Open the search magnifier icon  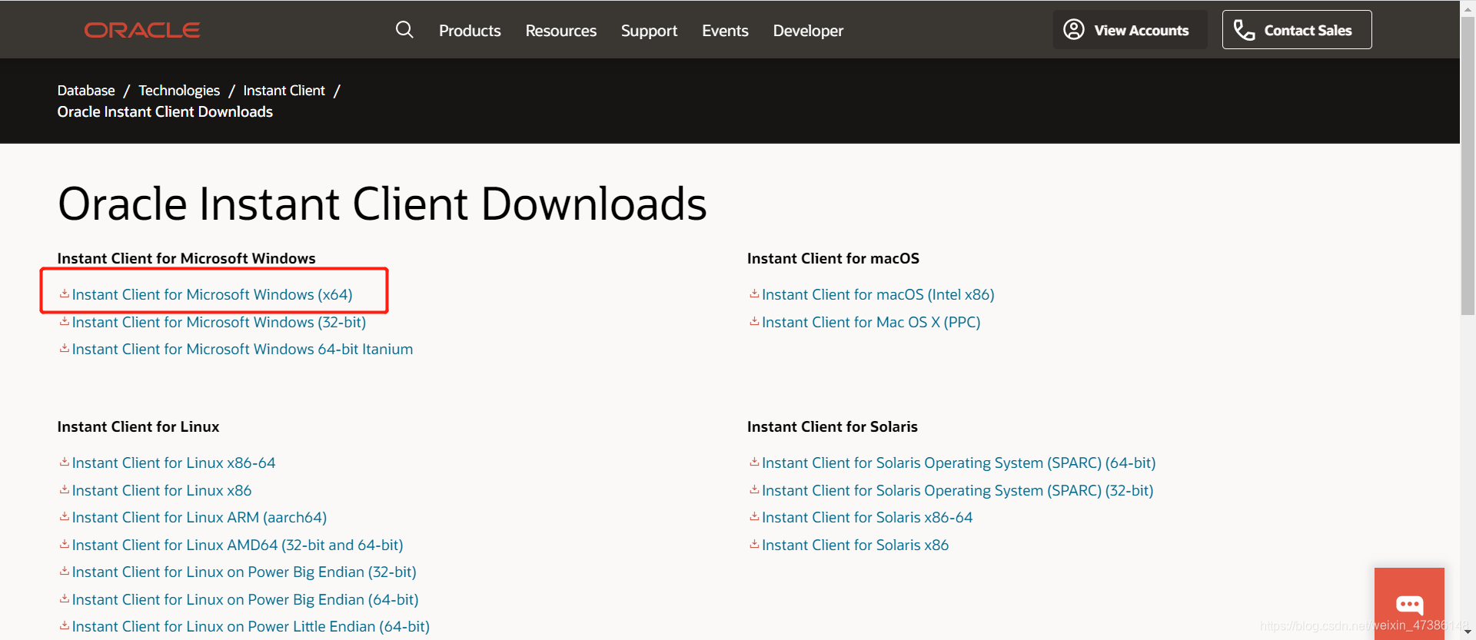pyautogui.click(x=404, y=30)
